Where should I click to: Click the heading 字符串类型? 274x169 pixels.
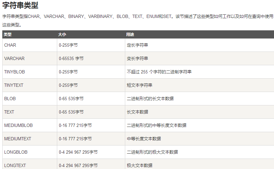[20, 5]
